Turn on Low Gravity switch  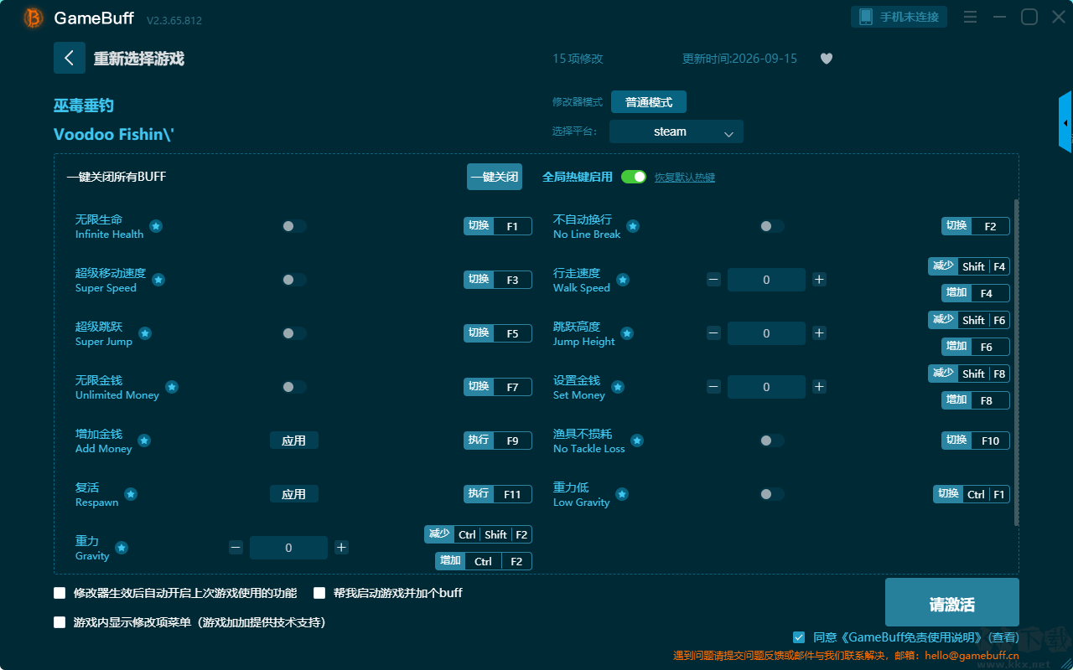[772, 494]
